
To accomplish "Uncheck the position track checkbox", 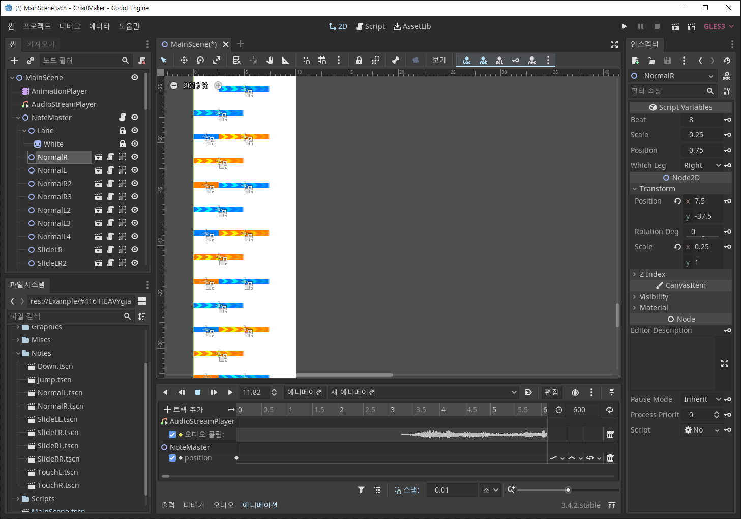I will coord(172,458).
